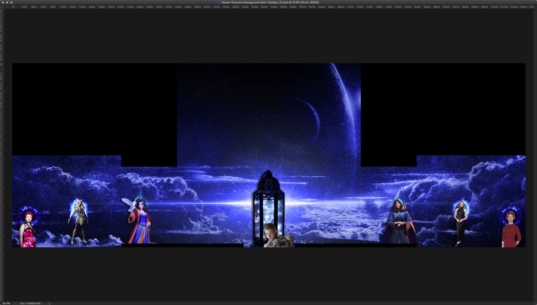Image resolution: width=537 pixels, height=305 pixels.
Task: Minimize the Photoshop document window
Action: [x=7, y=2]
